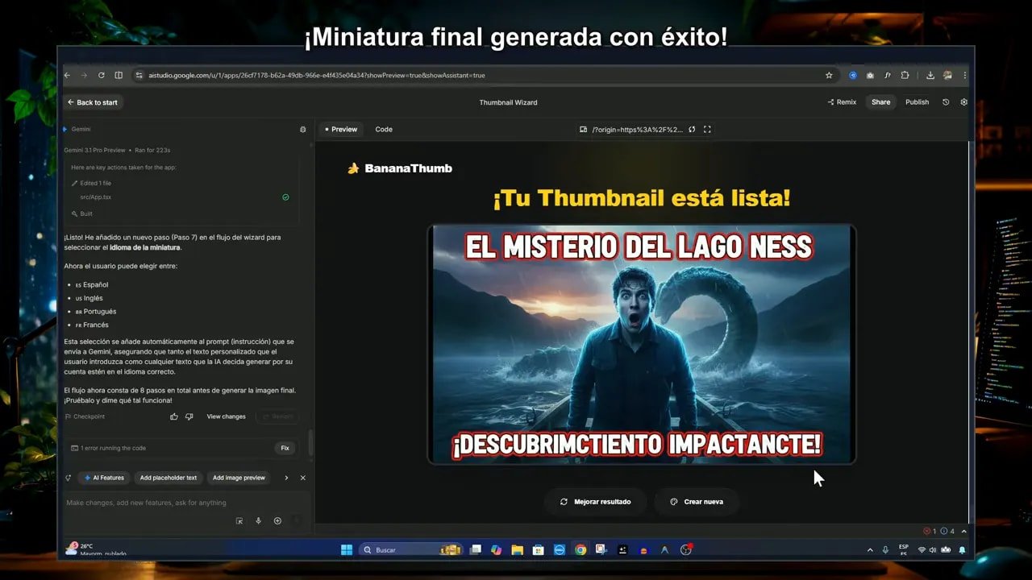View site information icon in address bar
The height and width of the screenshot is (580, 1032).
click(x=139, y=75)
